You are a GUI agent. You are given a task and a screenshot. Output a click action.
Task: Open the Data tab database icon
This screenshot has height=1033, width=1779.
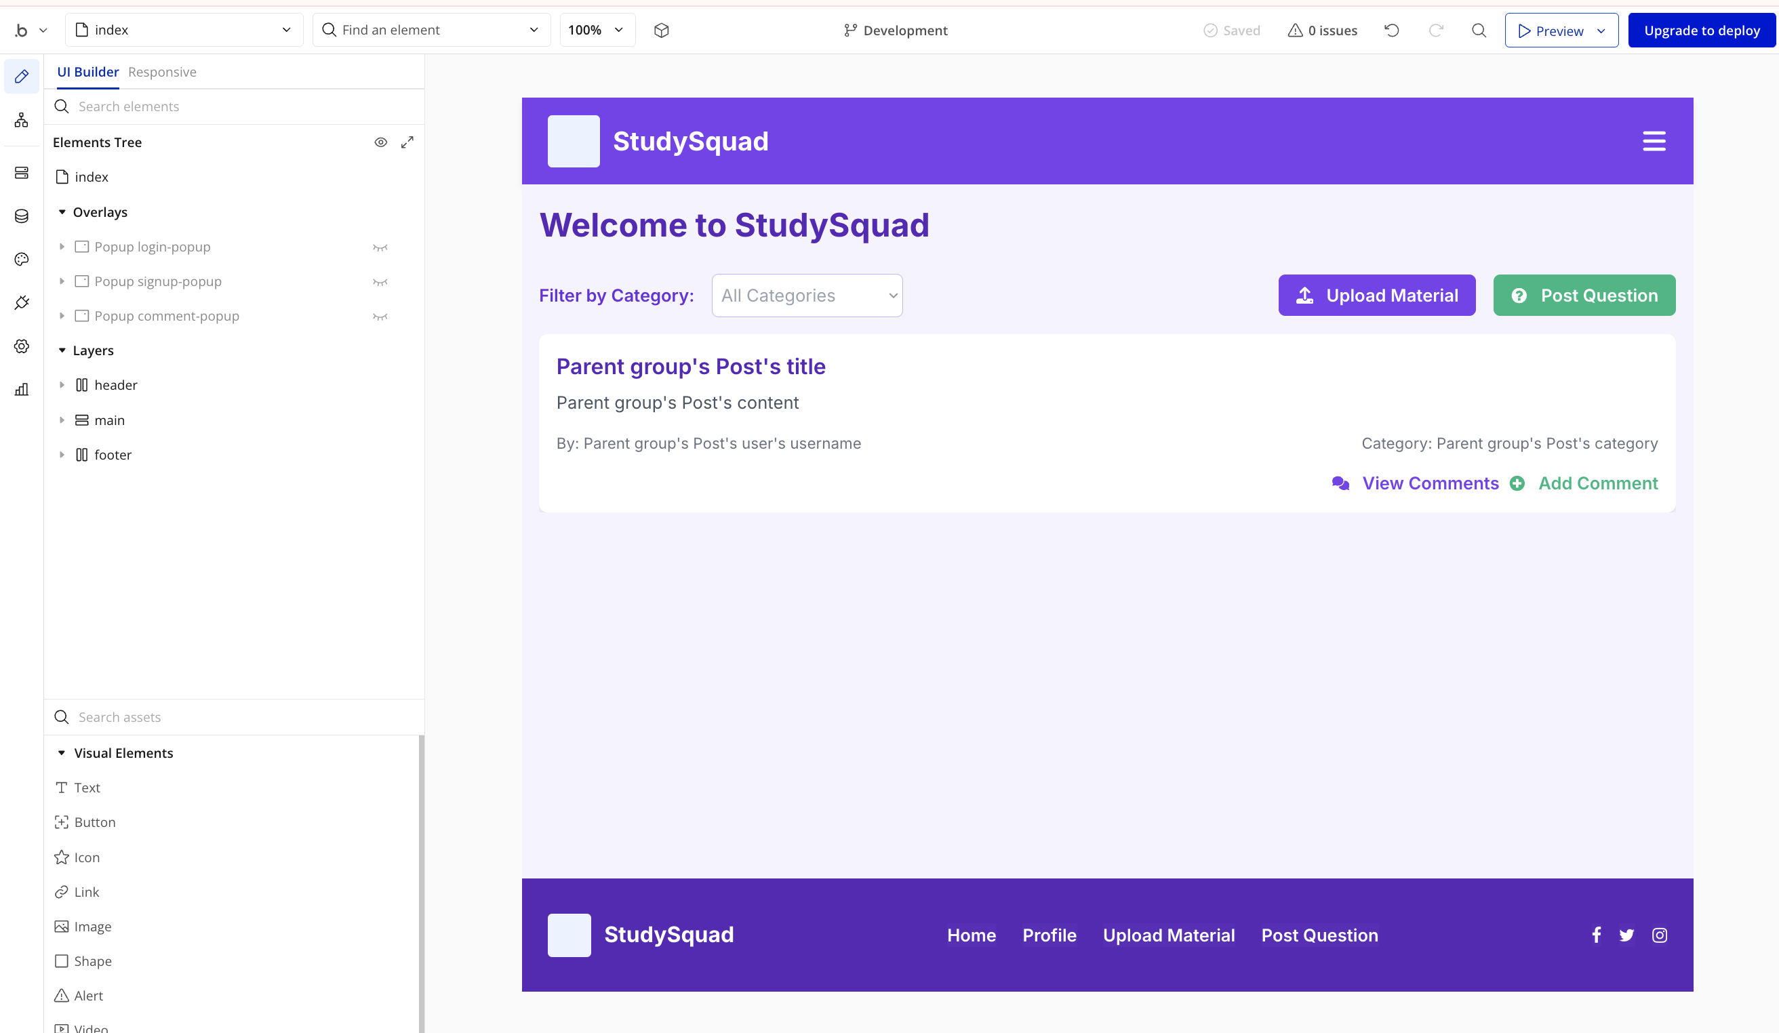coord(21,216)
